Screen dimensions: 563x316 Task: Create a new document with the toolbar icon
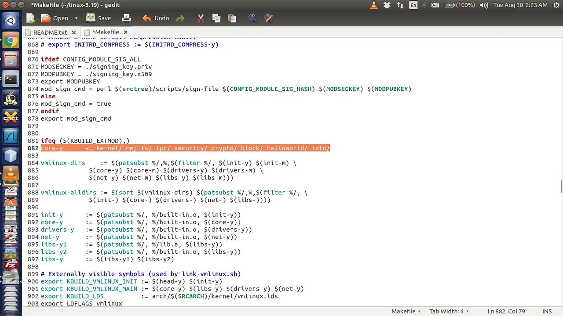pos(30,18)
